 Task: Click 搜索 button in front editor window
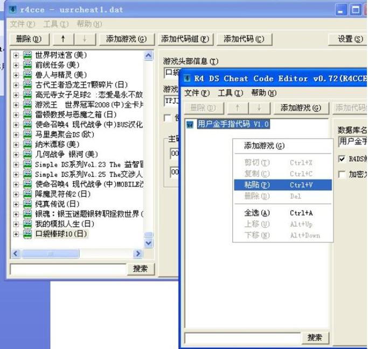point(315,338)
